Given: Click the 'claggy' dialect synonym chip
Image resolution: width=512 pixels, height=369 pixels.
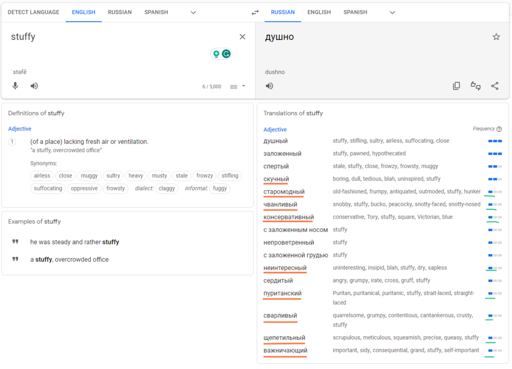Looking at the screenshot, I should click(167, 189).
